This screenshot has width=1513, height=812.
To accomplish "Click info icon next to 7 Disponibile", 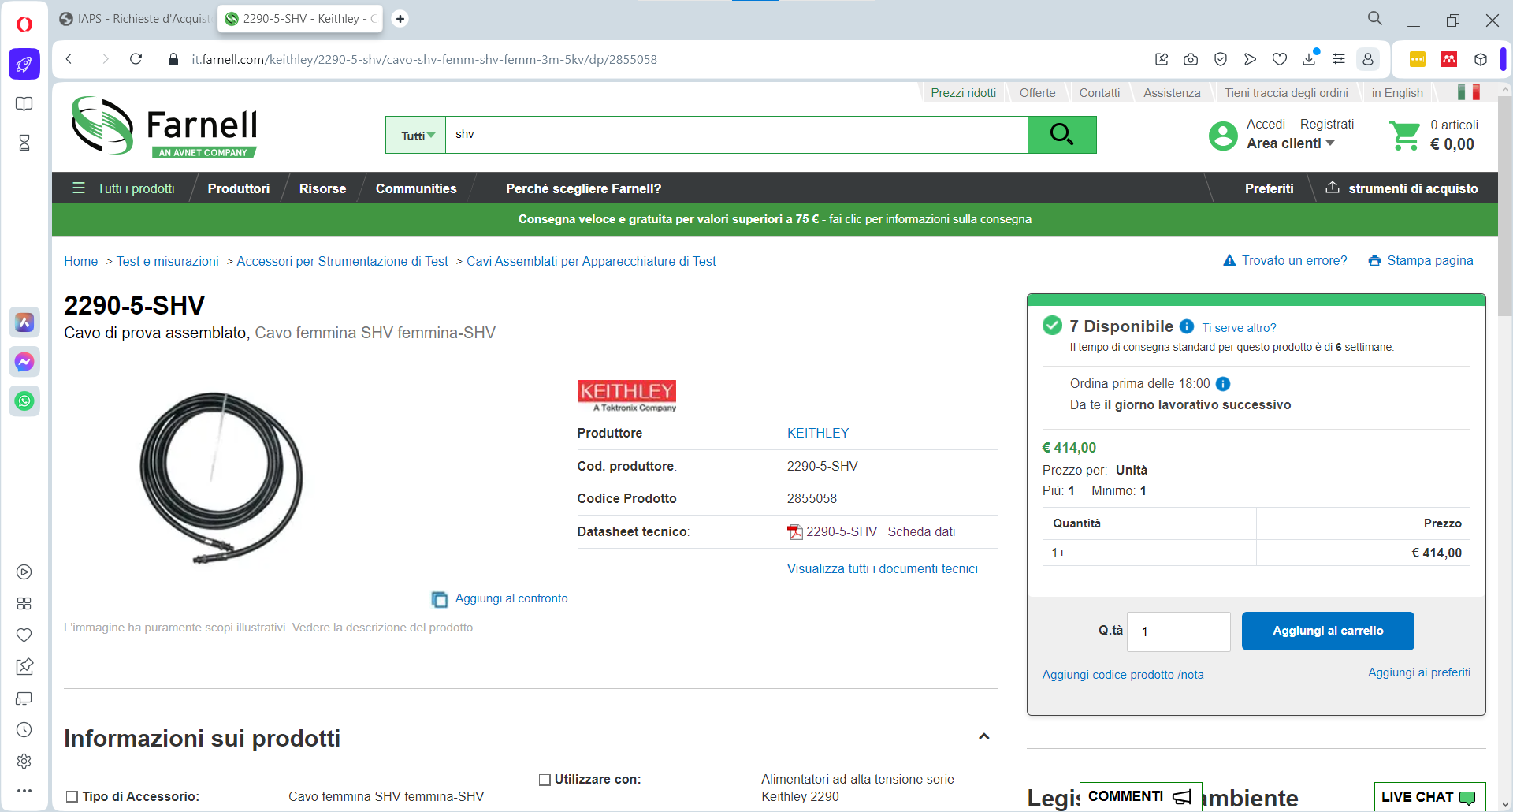I will (x=1187, y=326).
